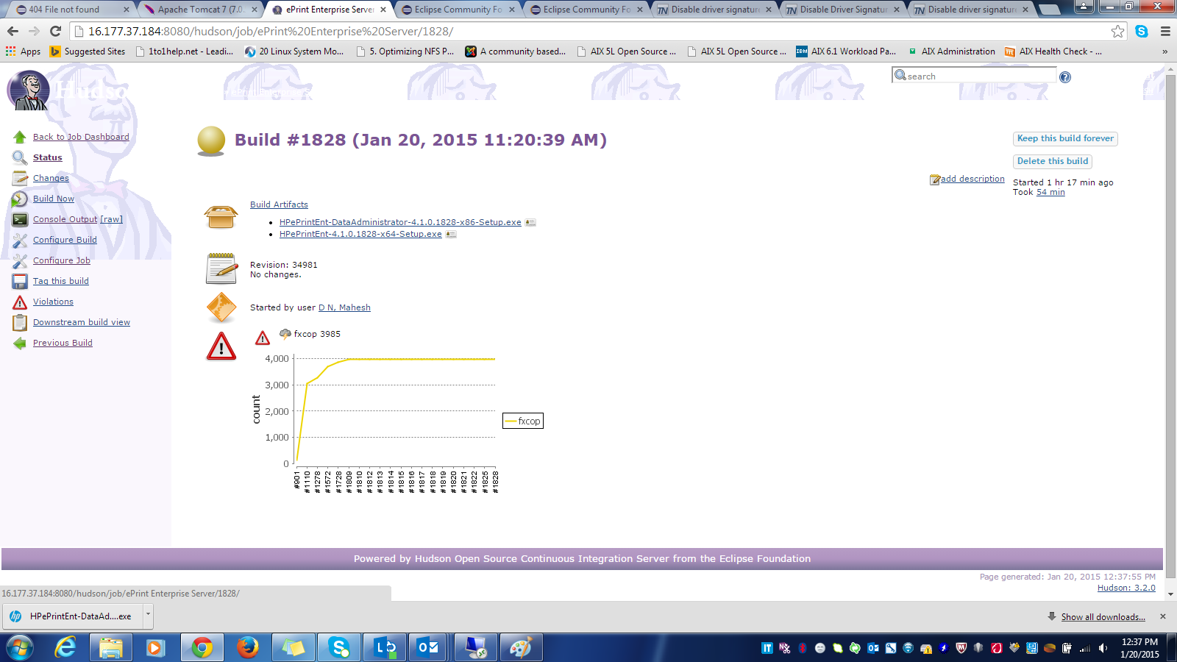Click the changes notepad icon beside Revision

pyautogui.click(x=221, y=268)
